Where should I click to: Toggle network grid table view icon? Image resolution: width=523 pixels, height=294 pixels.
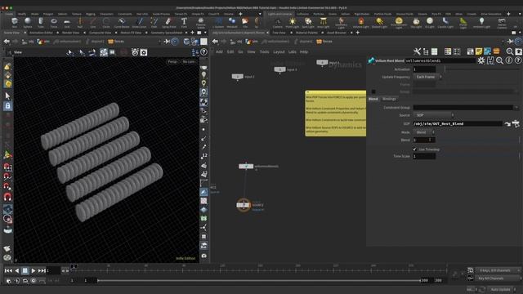coord(448,51)
